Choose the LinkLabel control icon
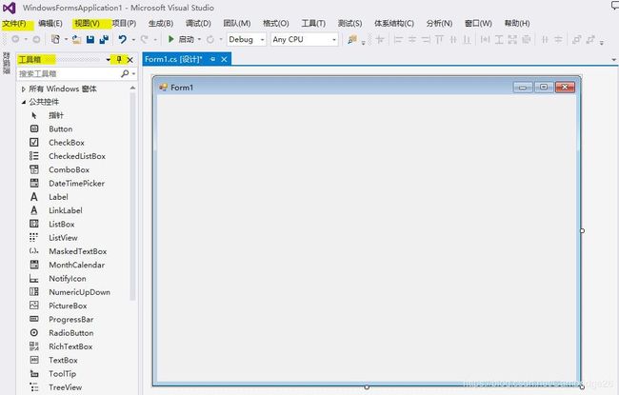Image resolution: width=619 pixels, height=395 pixels. 34,210
